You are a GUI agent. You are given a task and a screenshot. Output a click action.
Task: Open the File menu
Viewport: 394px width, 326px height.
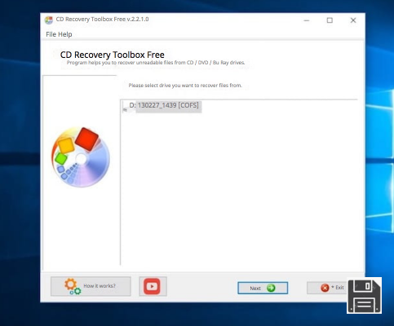[x=51, y=34]
